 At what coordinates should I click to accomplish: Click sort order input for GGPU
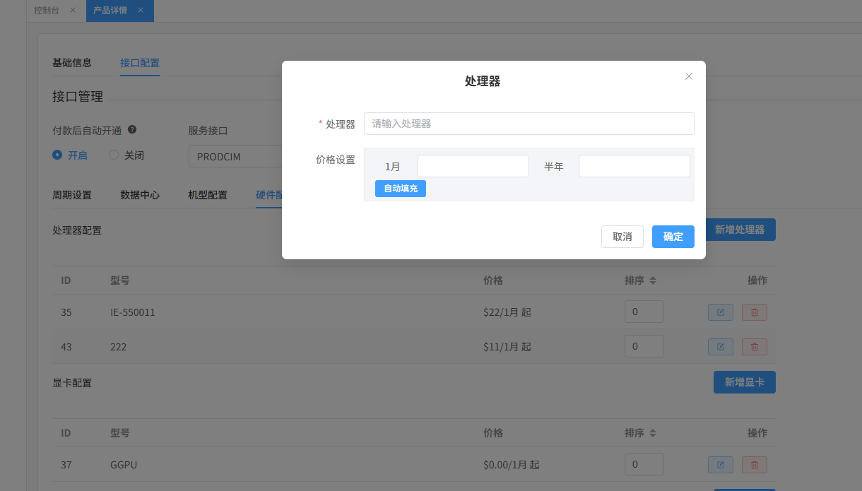point(644,464)
